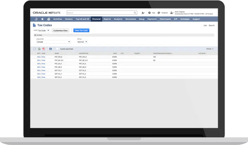Click the Customize View button
This screenshot has height=145, width=248.
point(60,30)
